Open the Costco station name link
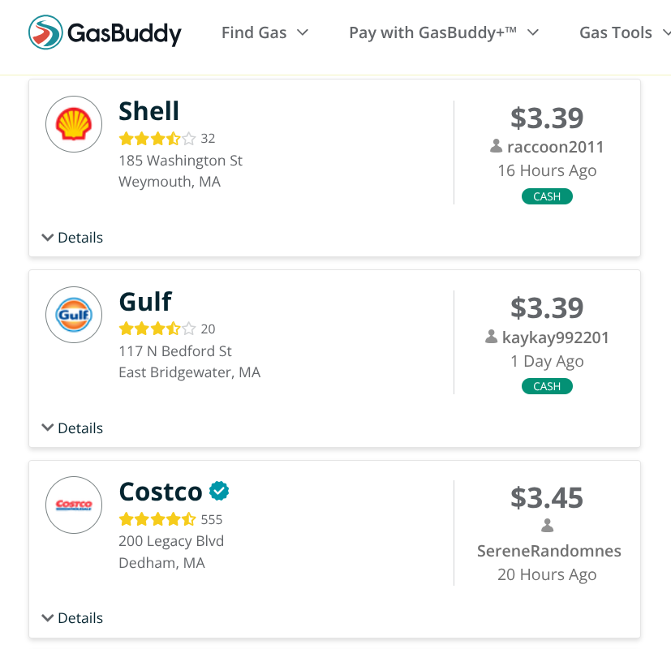 pos(161,492)
